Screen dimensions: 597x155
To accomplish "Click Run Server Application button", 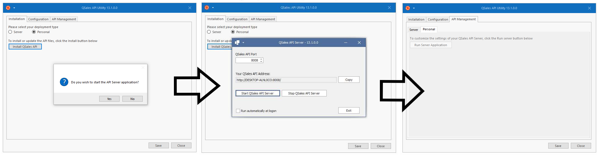I will click(x=431, y=45).
